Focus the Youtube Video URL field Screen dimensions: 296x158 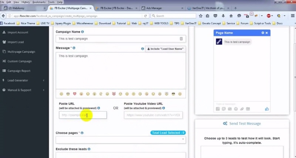click(153, 115)
